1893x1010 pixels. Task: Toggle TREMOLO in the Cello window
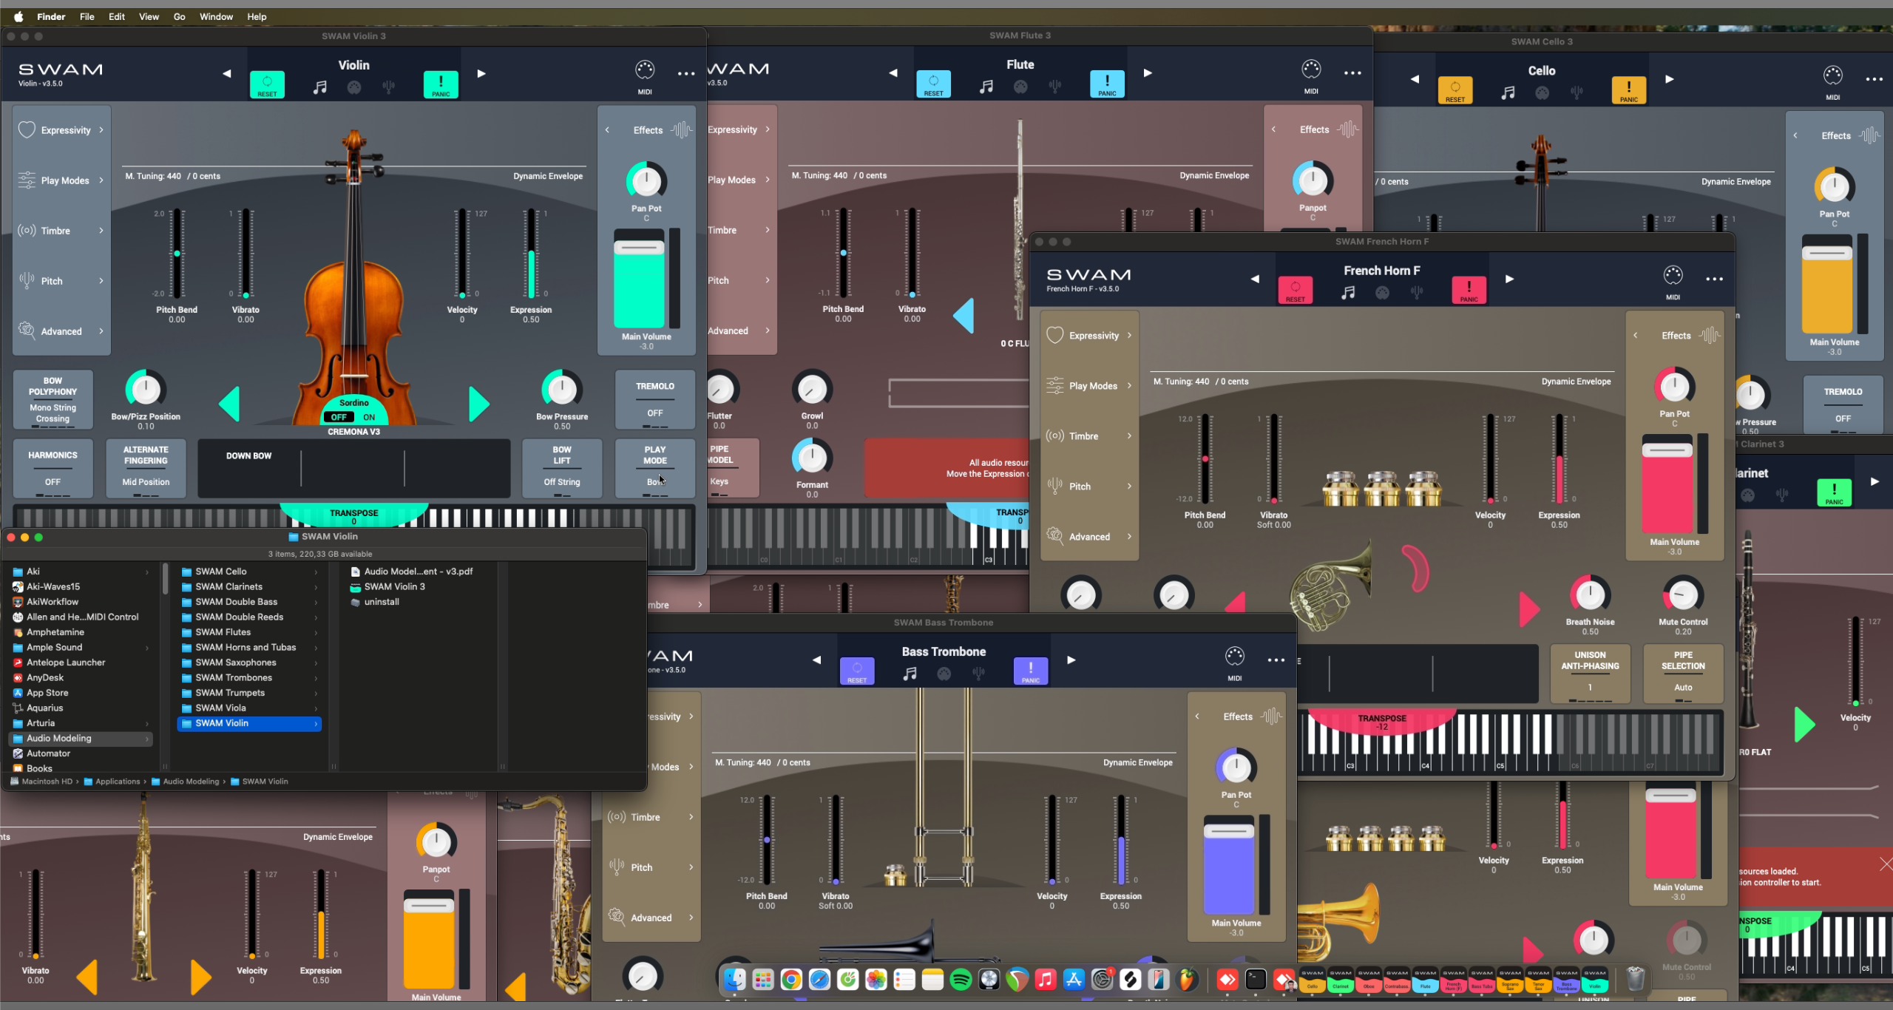point(1843,406)
